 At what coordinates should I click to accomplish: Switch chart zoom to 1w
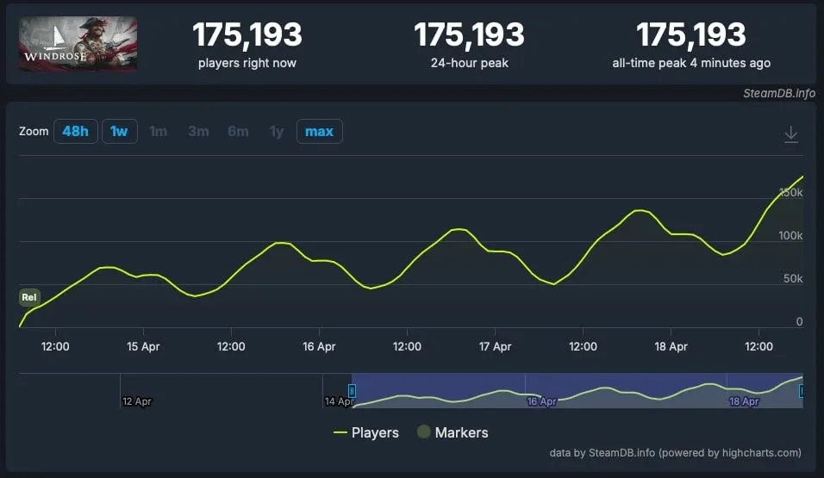(x=119, y=132)
